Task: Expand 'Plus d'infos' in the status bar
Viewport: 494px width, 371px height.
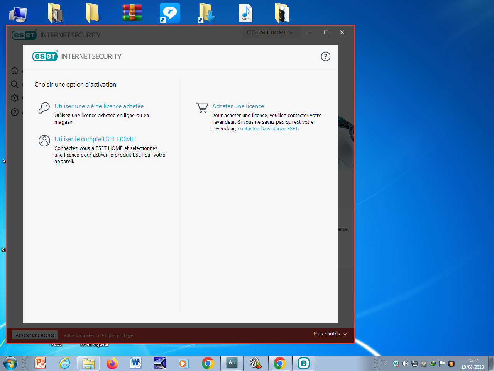Action: pyautogui.click(x=330, y=334)
